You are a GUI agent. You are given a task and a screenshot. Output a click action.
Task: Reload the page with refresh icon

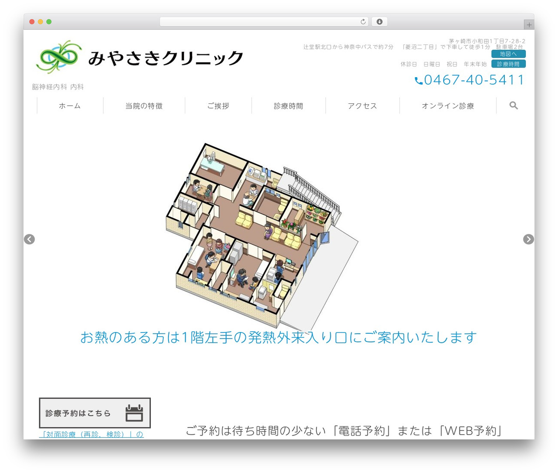point(363,22)
